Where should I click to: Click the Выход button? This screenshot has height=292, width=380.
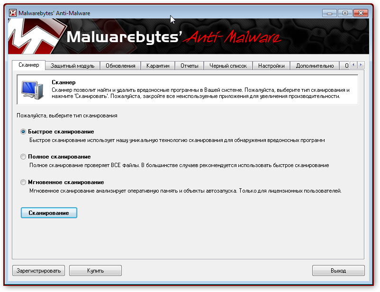point(338,270)
